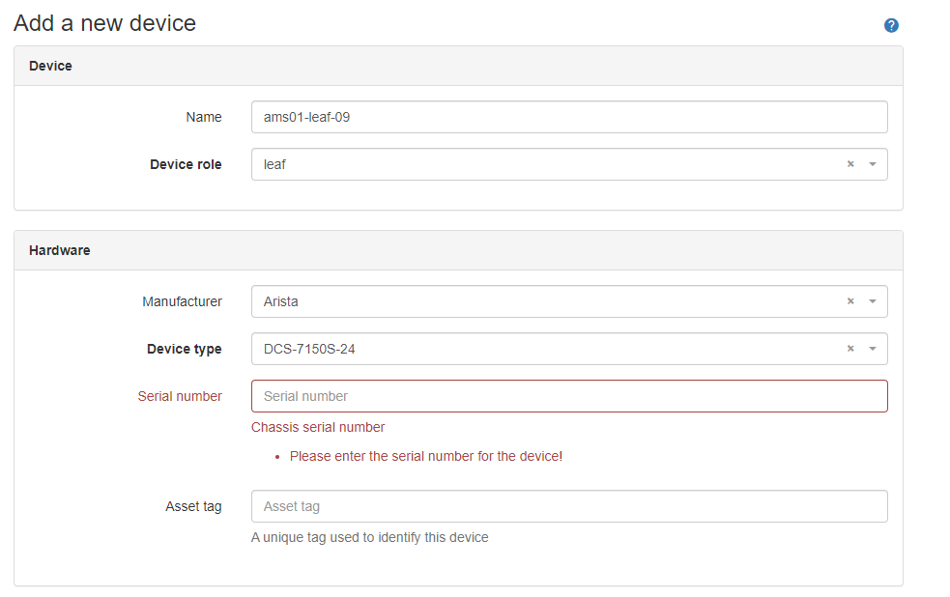Clear the selected Device role value
The image size is (950, 597).
pyautogui.click(x=850, y=164)
